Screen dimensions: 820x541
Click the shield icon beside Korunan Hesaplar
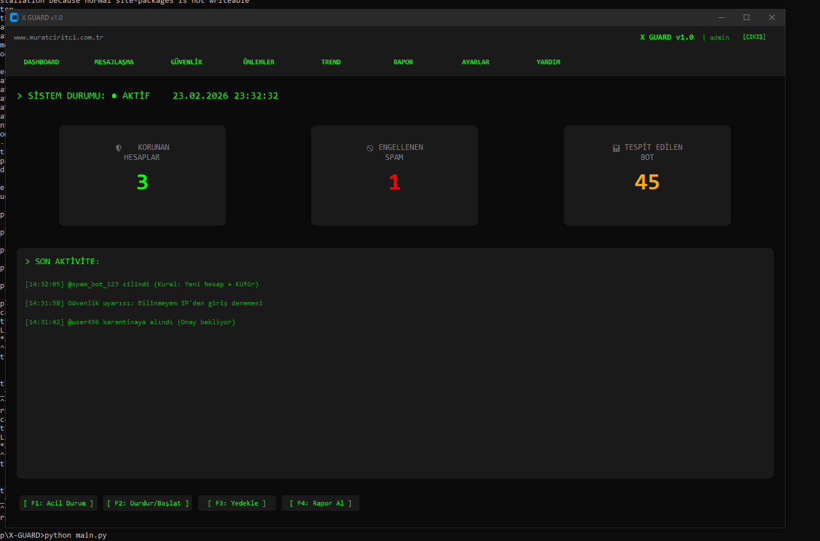click(119, 148)
